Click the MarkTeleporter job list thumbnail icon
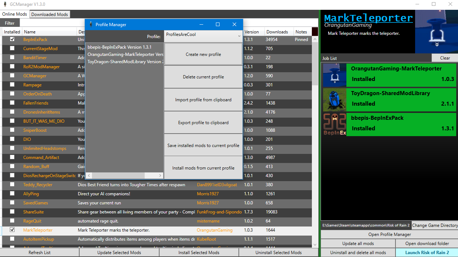Viewport: 458px width, 257px height. point(335,75)
